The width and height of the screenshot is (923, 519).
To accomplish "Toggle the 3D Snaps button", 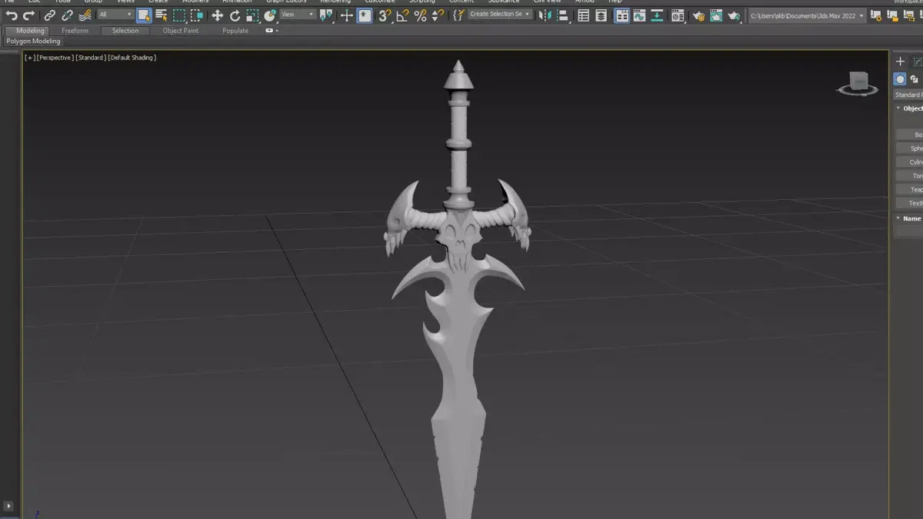I will pos(385,15).
